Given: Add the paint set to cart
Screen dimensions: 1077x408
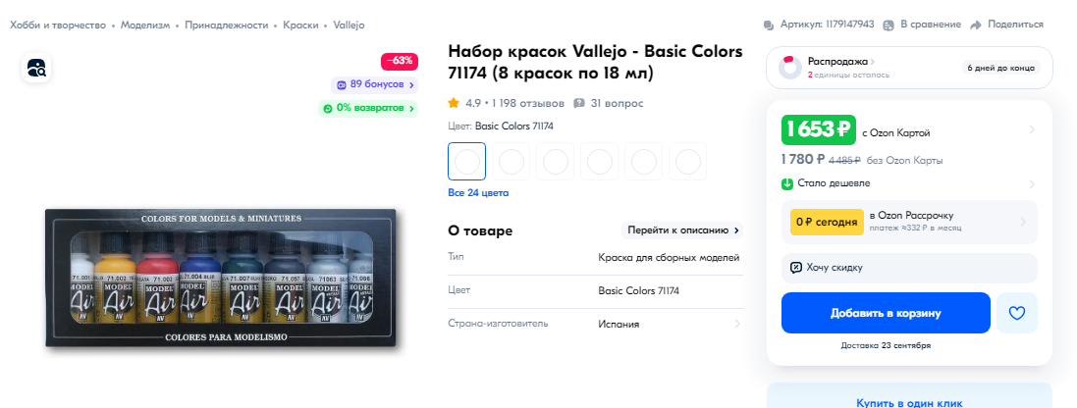Looking at the screenshot, I should point(886,314).
